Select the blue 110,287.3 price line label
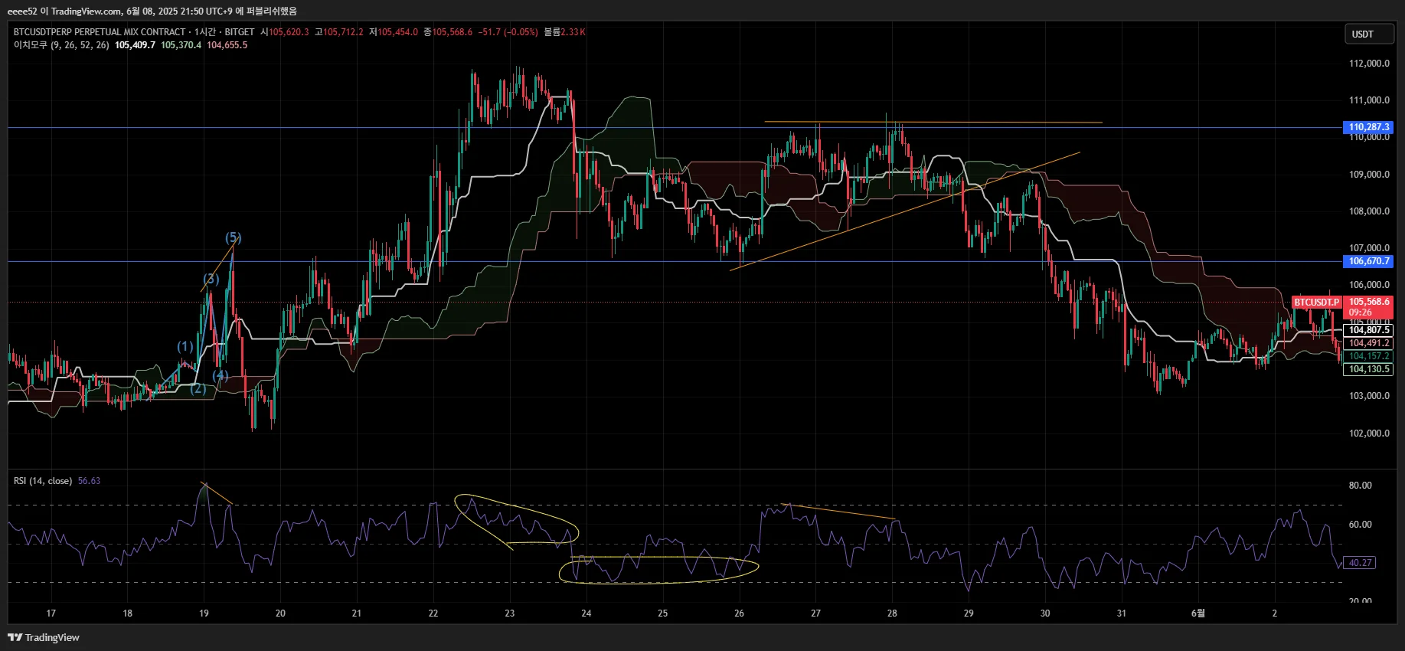This screenshot has width=1405, height=651. click(x=1368, y=127)
